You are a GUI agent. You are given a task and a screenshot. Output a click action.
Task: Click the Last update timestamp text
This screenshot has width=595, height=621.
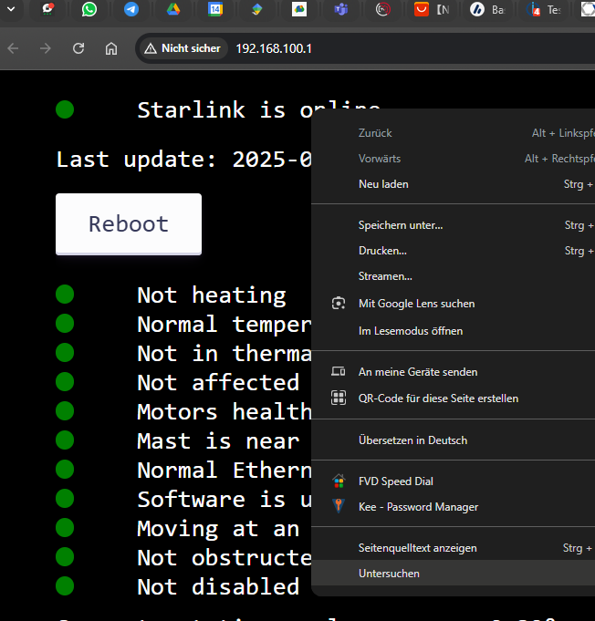click(184, 160)
